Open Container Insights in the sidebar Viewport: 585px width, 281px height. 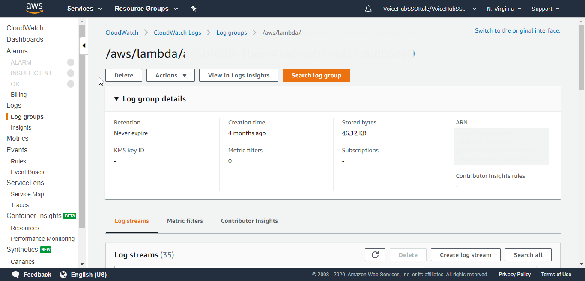point(34,216)
